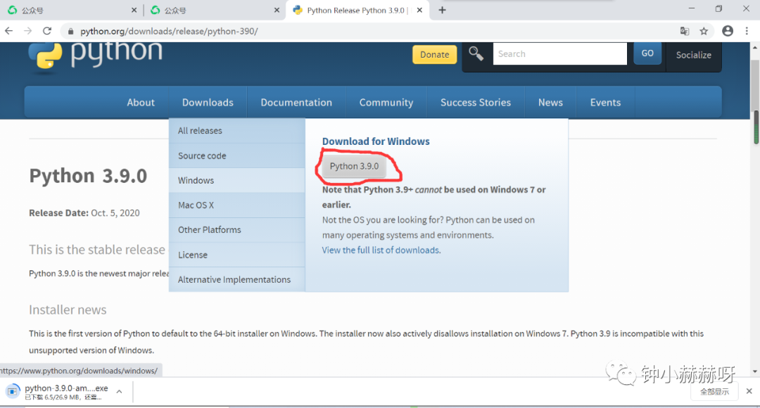The width and height of the screenshot is (760, 408).
Task: Click the python installer file icon in download bar
Action: click(13, 391)
